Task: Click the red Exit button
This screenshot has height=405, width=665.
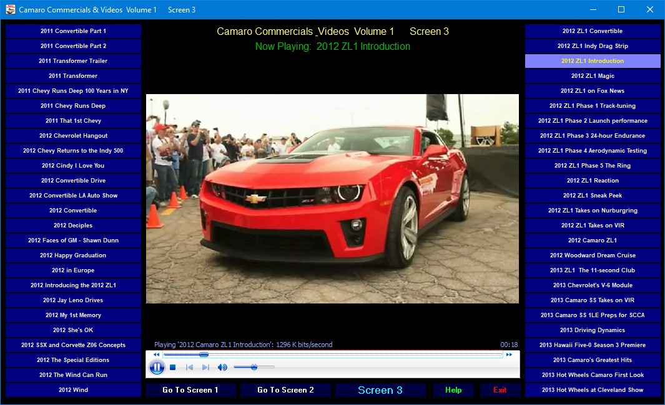Action: tap(500, 390)
